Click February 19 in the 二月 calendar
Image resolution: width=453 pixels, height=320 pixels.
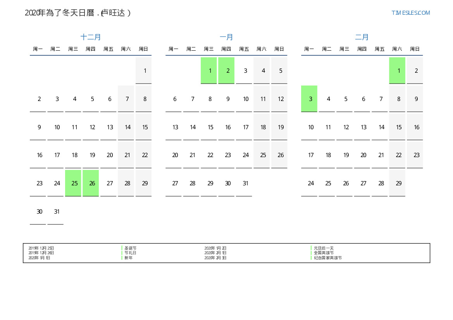[x=344, y=155]
